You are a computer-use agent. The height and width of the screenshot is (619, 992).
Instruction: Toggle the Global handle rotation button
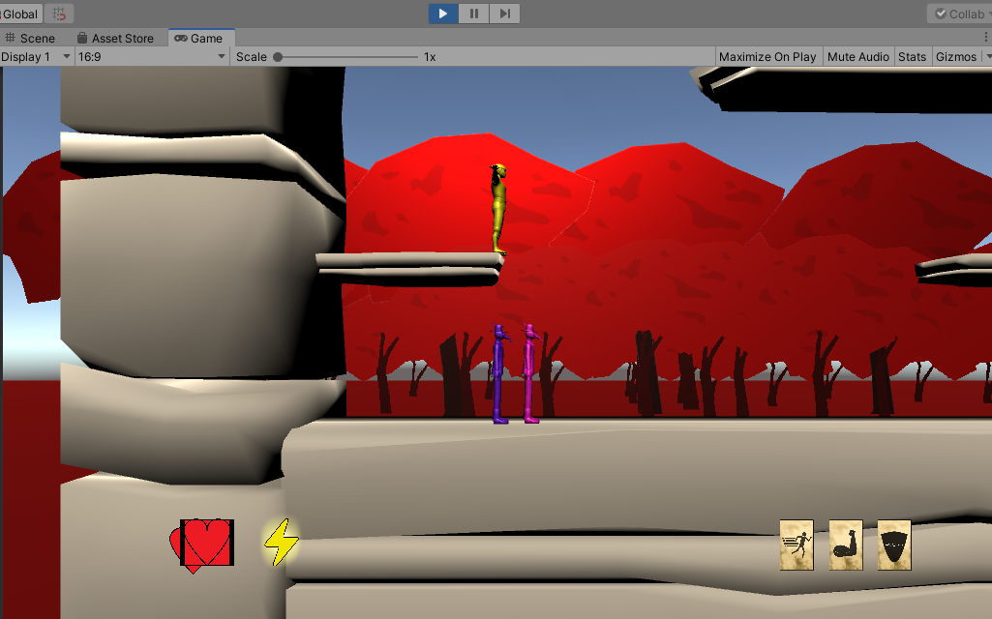[19, 14]
